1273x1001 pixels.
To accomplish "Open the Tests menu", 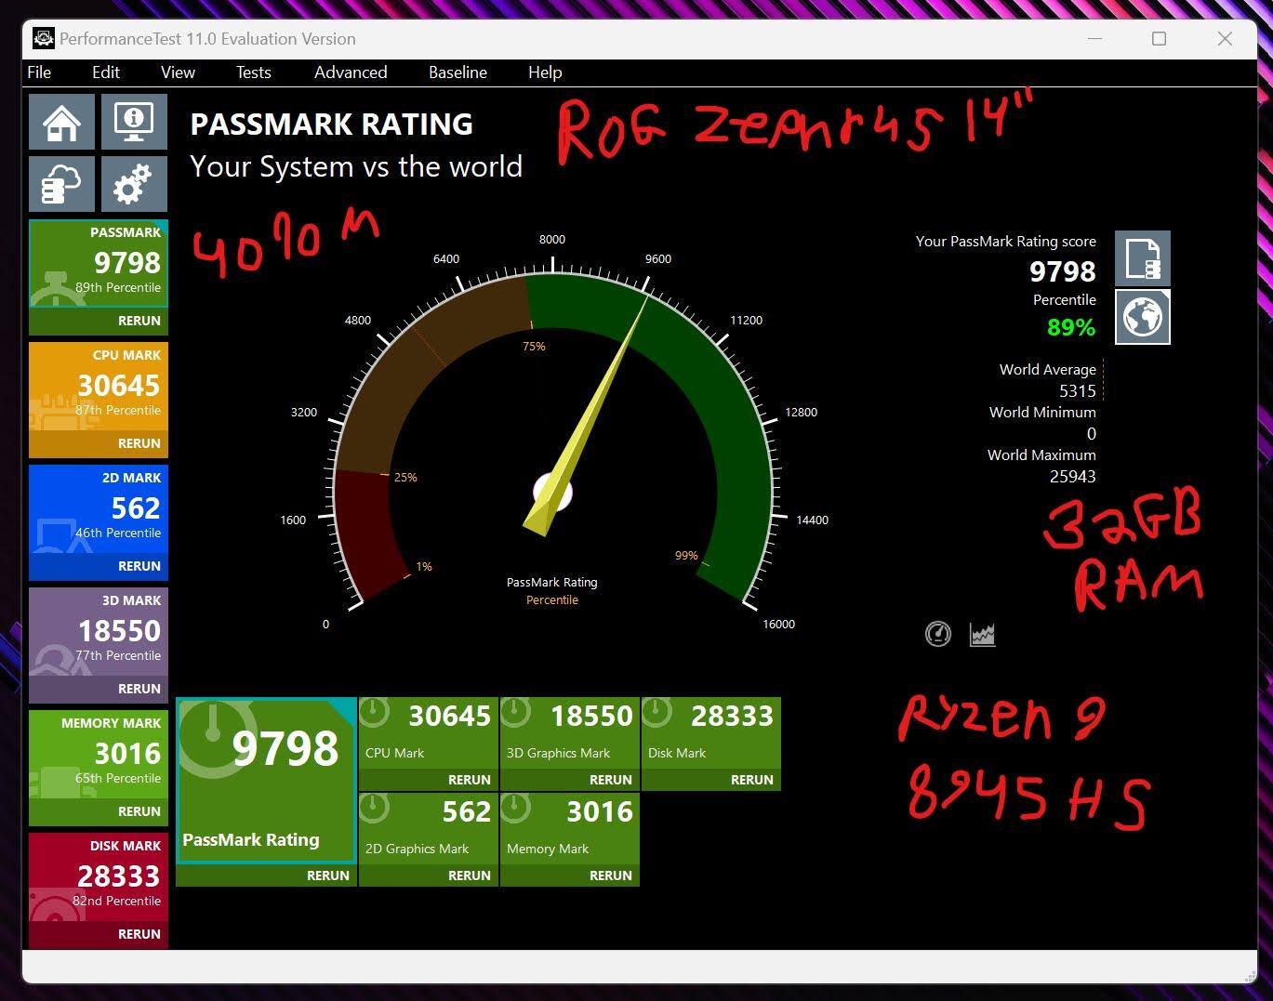I will click(253, 72).
